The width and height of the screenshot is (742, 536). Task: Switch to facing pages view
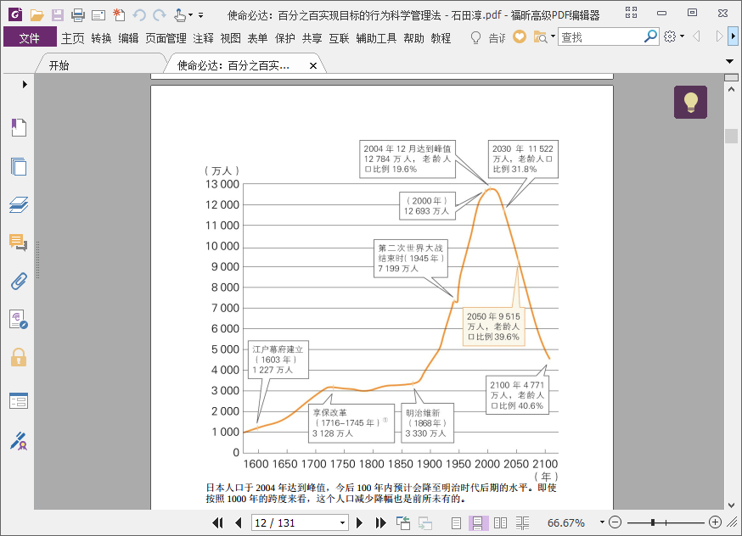pyautogui.click(x=500, y=522)
